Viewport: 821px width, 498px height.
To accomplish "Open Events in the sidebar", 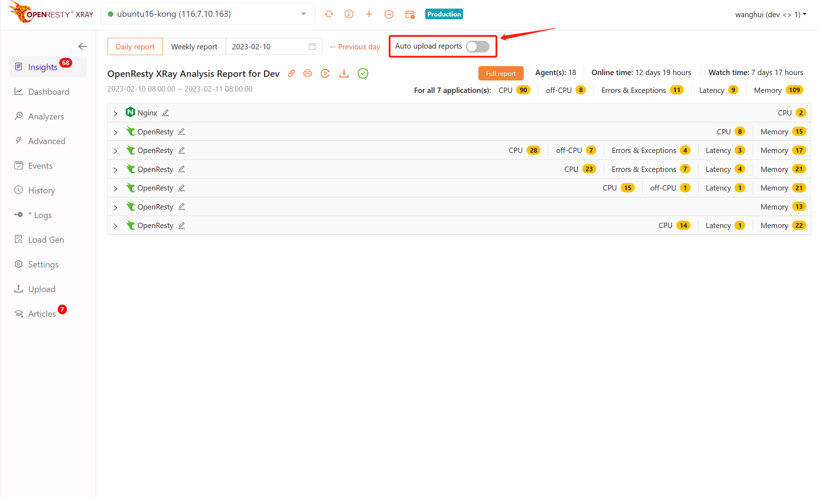I will [x=48, y=166].
